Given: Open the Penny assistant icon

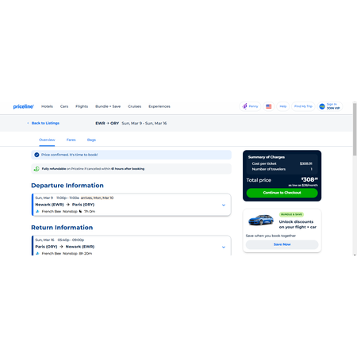Looking at the screenshot, I should coord(245,106).
